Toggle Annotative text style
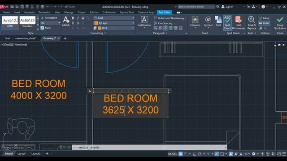Viewport: 287px width, 161px height. [x=49, y=18]
